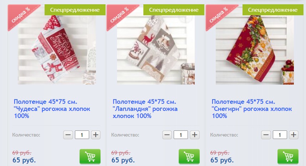
Task: Focus quantity field for "Чудеса" towel
Action: [x=82, y=135]
